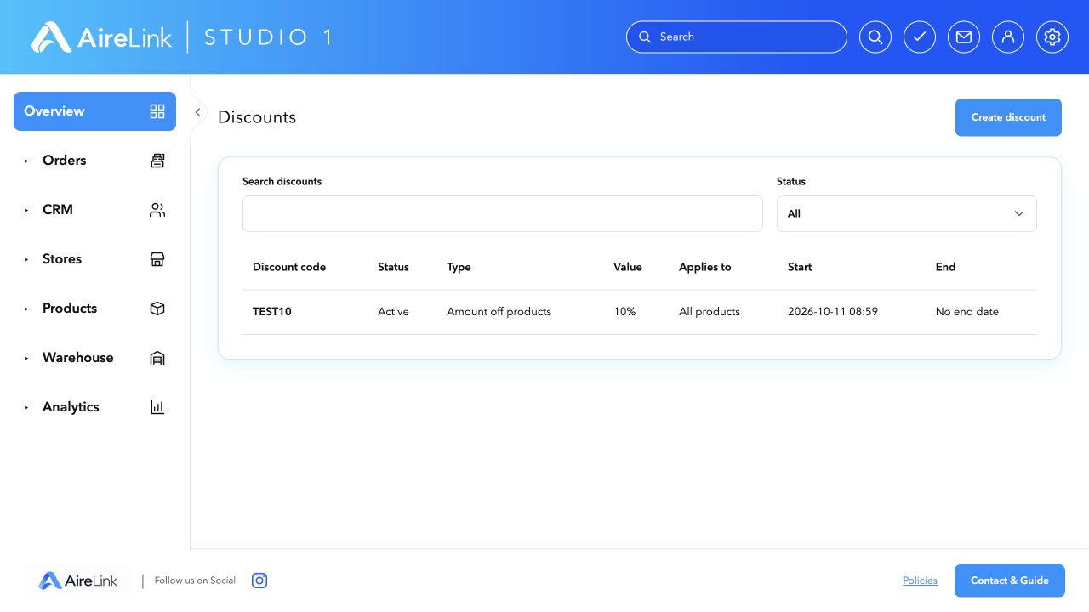This screenshot has width=1089, height=612.
Task: Click the 'Amount off products' type cell
Action: [499, 312]
